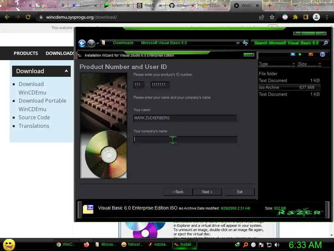Image resolution: width=334 pixels, height=251 pixels.
Task: Click the Your name field MARK ZUCKERBERG
Action: (x=185, y=118)
